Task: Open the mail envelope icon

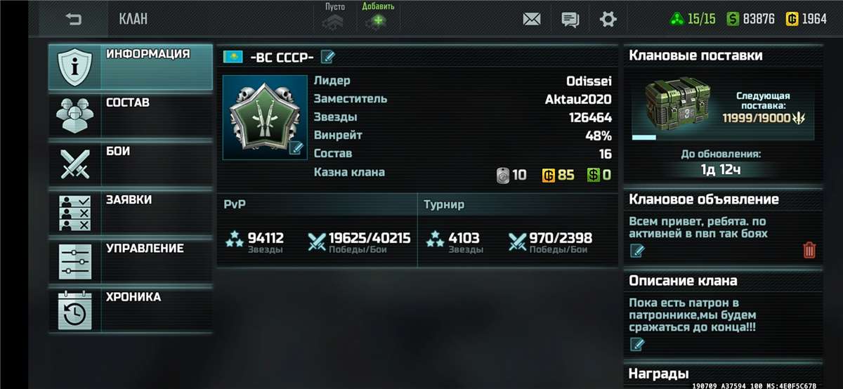Action: click(x=532, y=20)
